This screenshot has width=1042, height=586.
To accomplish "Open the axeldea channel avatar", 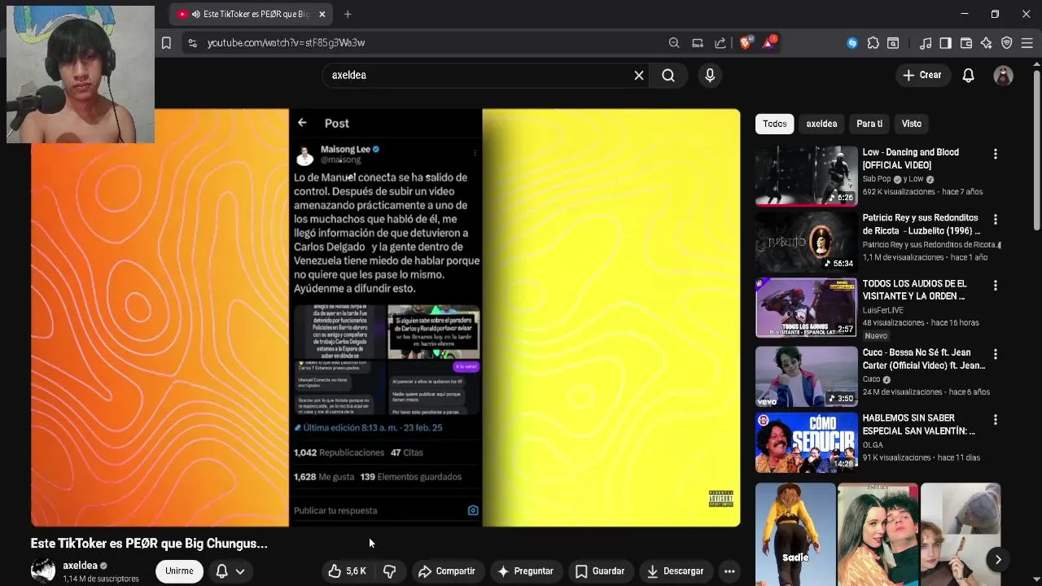I will [x=43, y=571].
